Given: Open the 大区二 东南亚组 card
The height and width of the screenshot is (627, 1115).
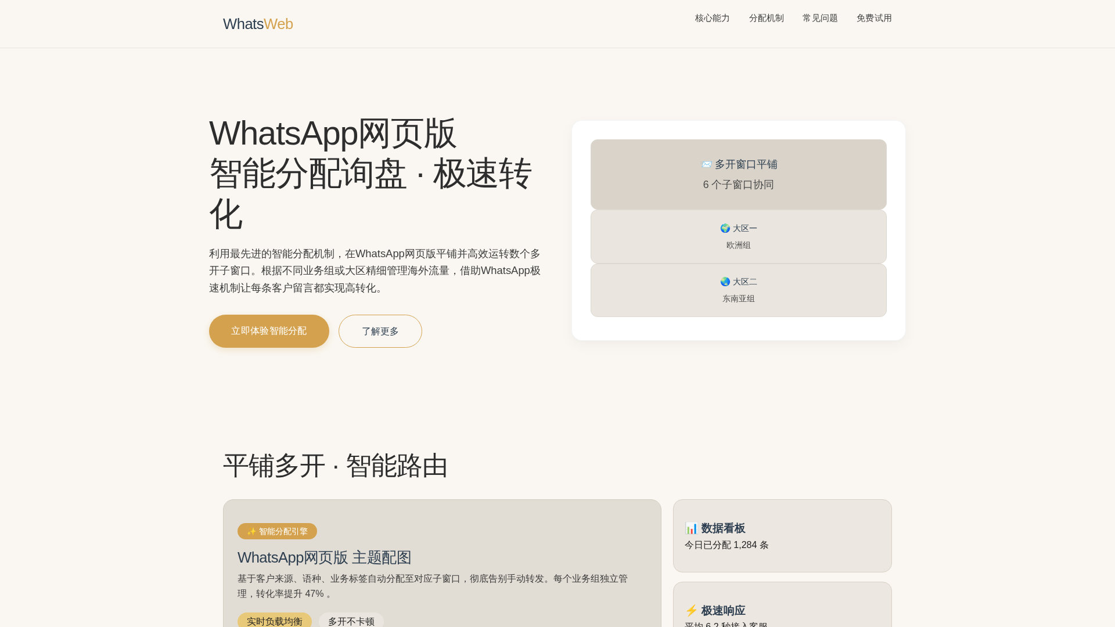Looking at the screenshot, I should [x=739, y=290].
